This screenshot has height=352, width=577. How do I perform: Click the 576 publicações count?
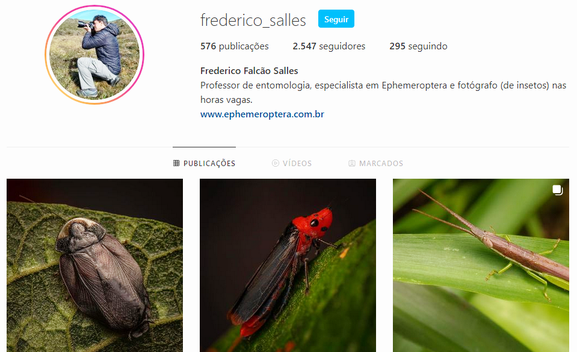click(235, 46)
